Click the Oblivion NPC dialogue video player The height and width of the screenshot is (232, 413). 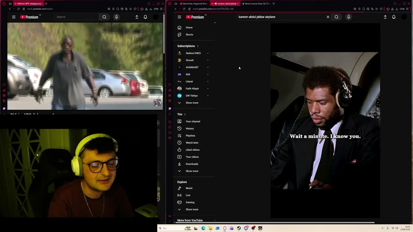(85, 66)
